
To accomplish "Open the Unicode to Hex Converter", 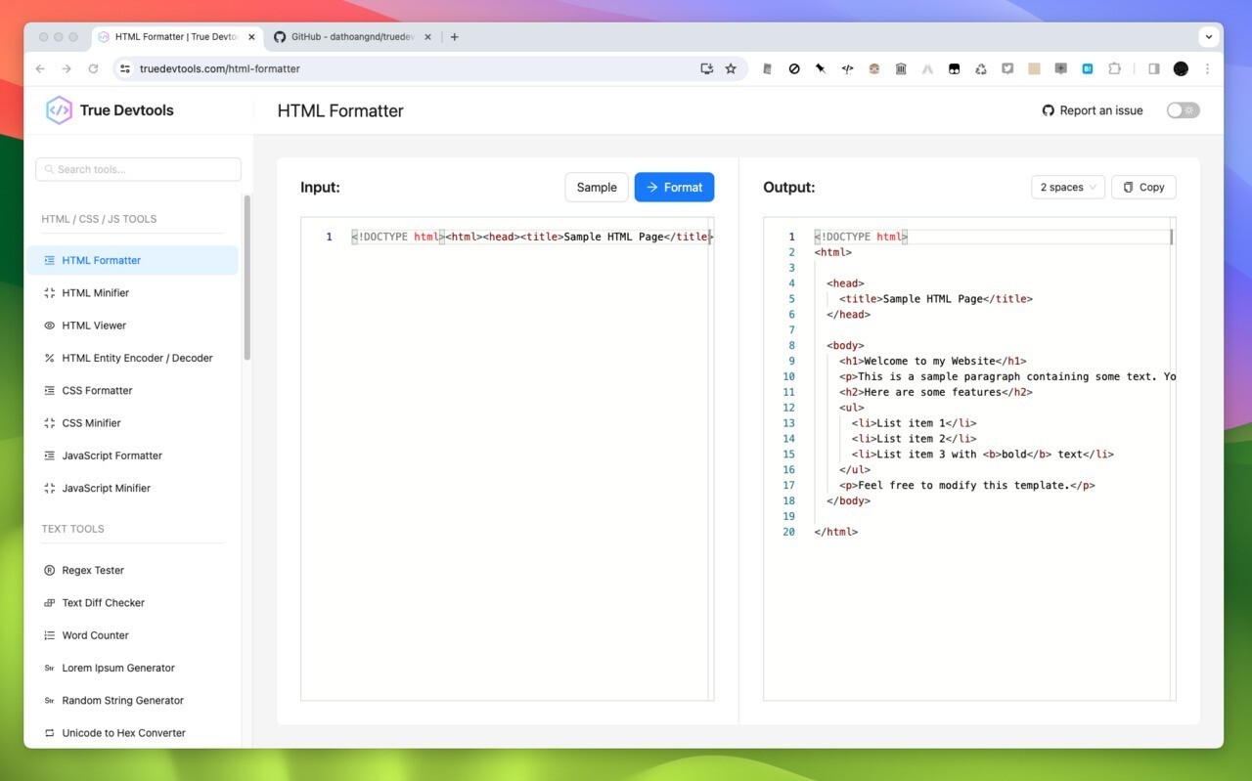I will tap(123, 732).
